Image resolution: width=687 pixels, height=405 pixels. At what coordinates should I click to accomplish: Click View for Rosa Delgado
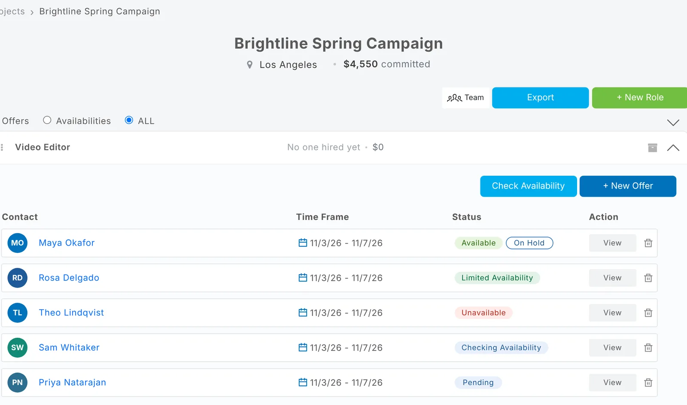(x=612, y=278)
